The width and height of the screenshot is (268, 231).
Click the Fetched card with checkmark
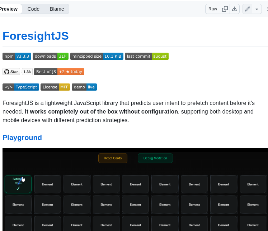[x=18, y=184]
